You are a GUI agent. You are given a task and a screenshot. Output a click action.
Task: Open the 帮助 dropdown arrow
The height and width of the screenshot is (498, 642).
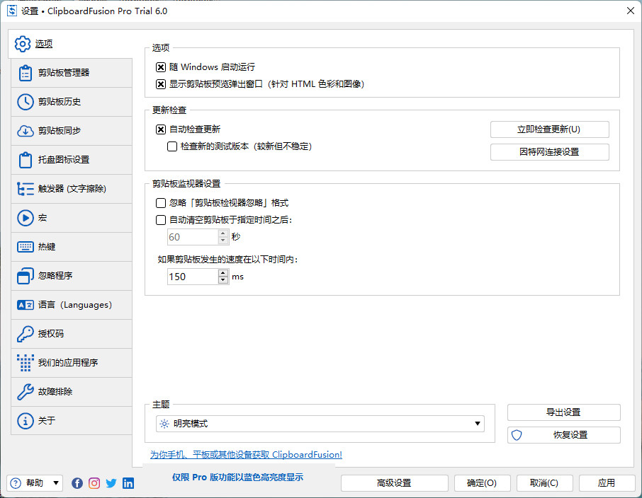(x=56, y=483)
